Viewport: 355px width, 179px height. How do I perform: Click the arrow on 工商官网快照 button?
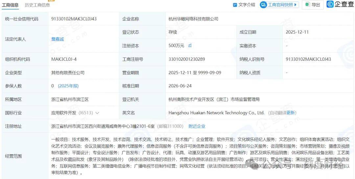[295, 5]
